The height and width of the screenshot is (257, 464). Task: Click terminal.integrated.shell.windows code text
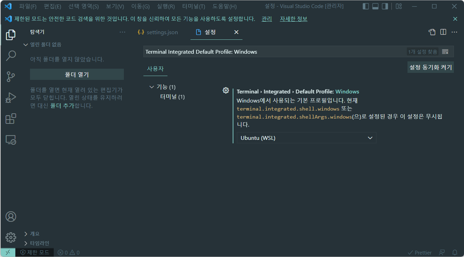click(x=288, y=109)
